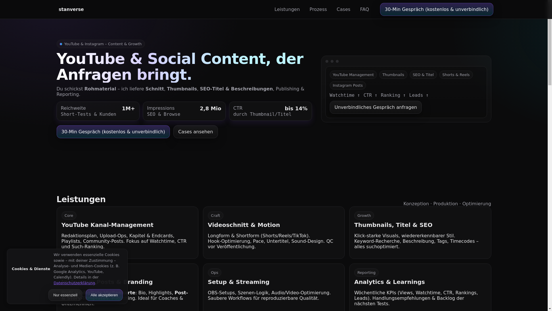The height and width of the screenshot is (311, 552).
Task: Click the Leistungen section heading
Action: click(81, 200)
